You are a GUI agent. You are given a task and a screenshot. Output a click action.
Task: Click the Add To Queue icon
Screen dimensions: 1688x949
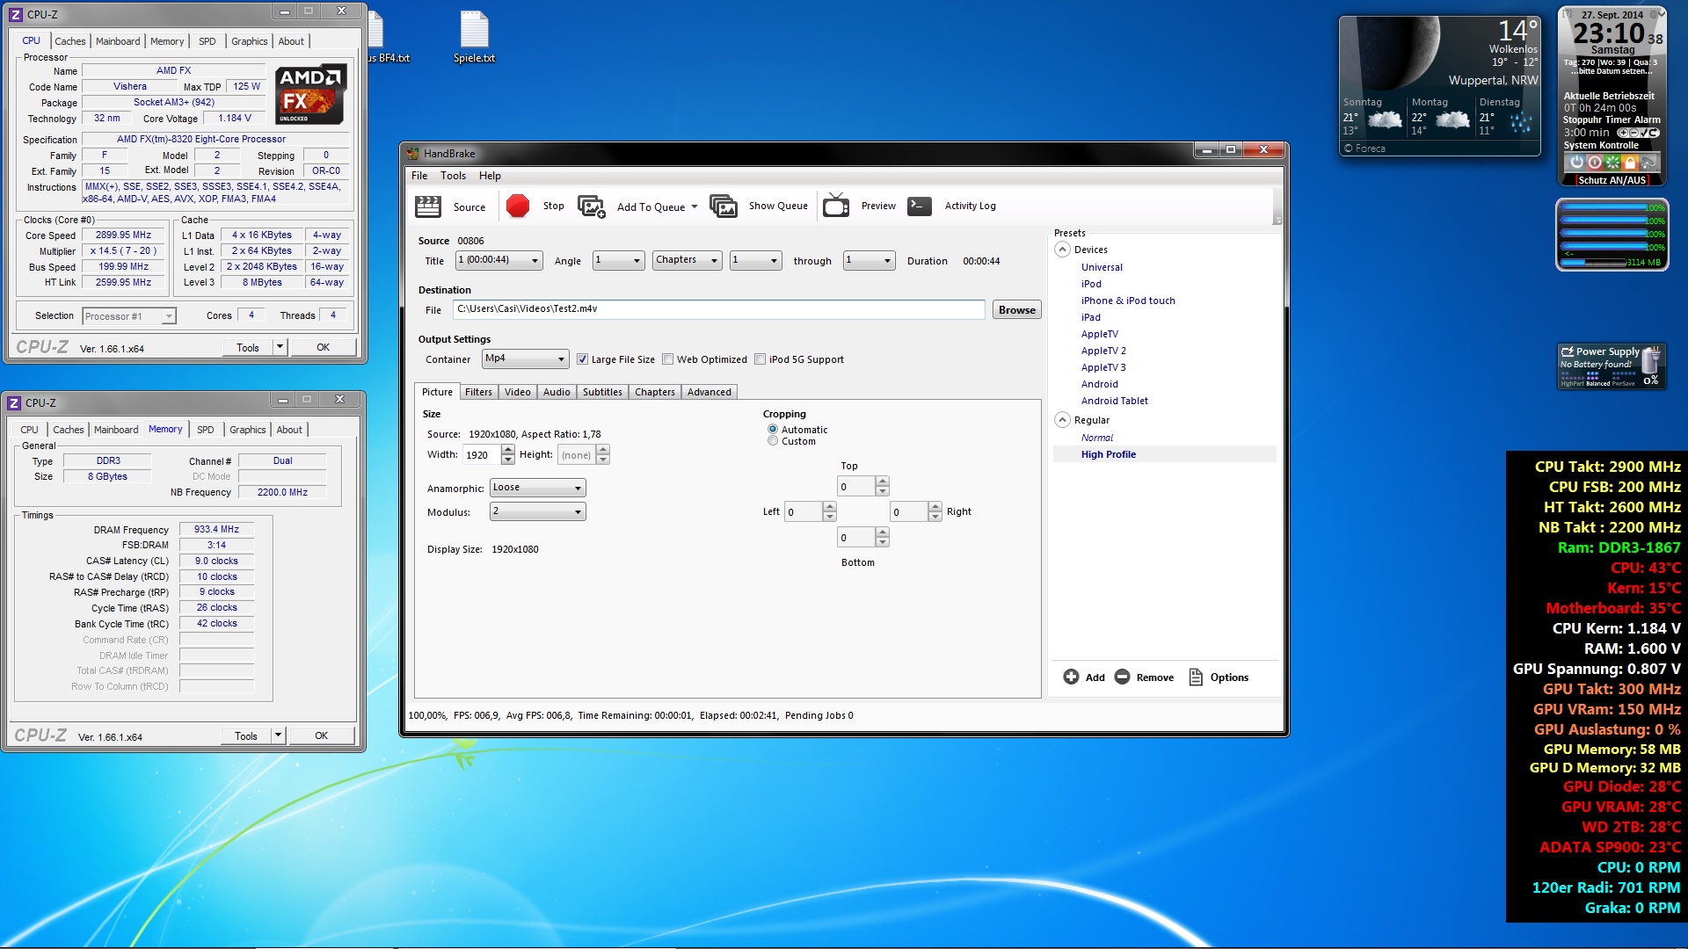pyautogui.click(x=591, y=206)
